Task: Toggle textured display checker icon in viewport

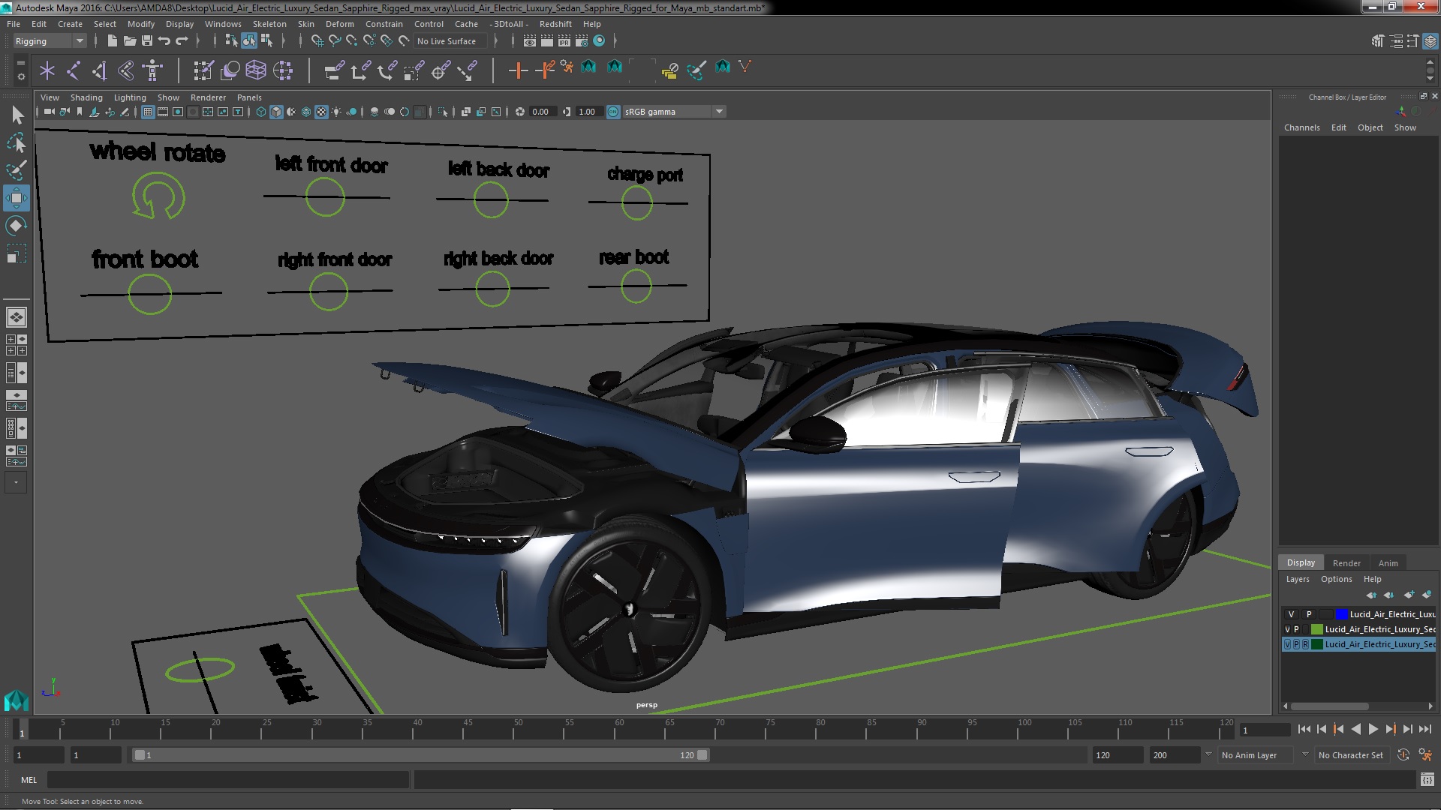Action: pyautogui.click(x=321, y=112)
